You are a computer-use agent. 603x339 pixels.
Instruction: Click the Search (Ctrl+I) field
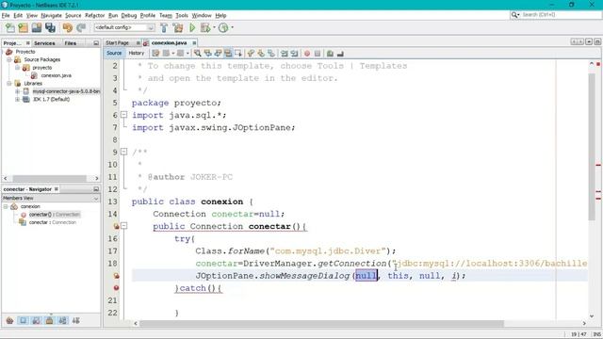(556, 15)
